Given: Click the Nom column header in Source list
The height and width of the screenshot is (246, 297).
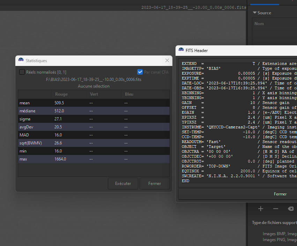Looking at the screenshot, I should click(x=259, y=24).
